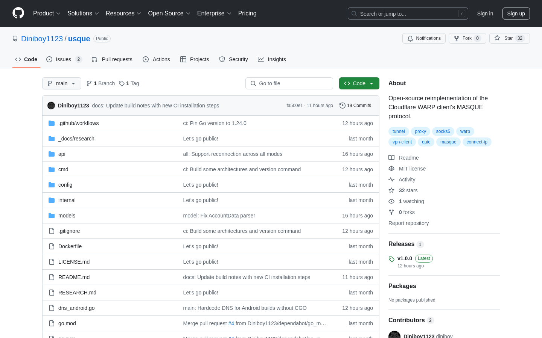Open the green Code dropdown button
This screenshot has width=542, height=338.
click(359, 83)
